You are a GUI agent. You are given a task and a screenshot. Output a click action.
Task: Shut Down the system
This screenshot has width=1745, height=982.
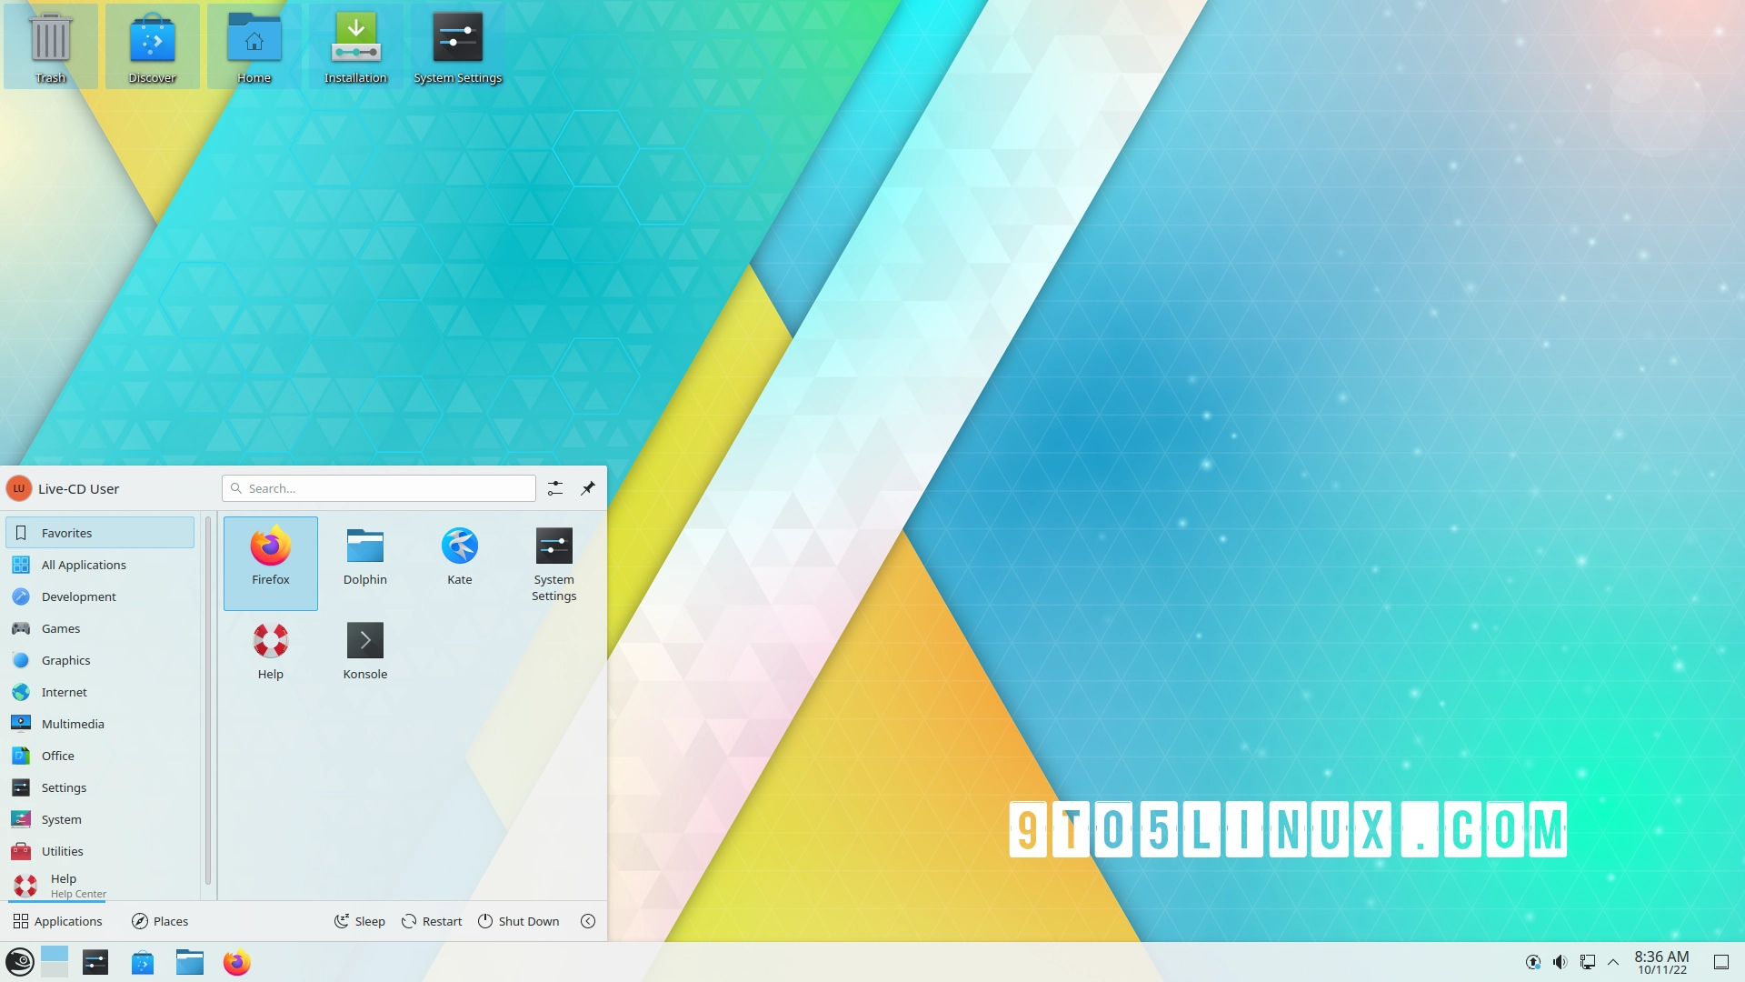click(x=518, y=920)
